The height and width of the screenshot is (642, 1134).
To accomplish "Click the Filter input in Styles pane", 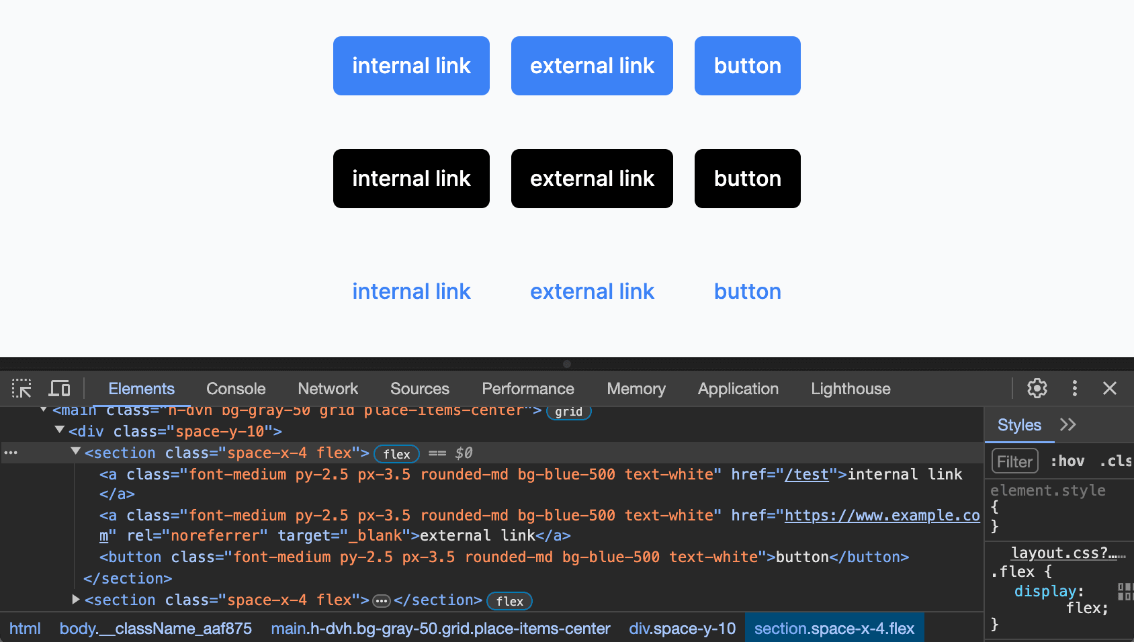I will tap(1014, 461).
